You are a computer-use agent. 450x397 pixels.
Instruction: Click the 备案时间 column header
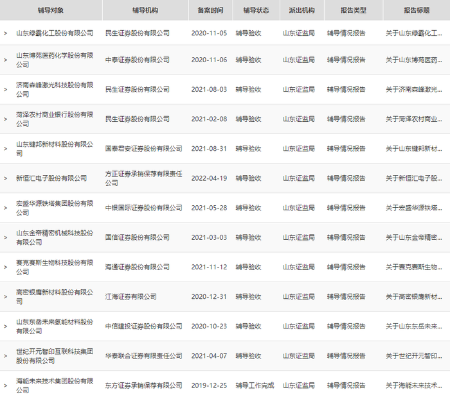click(x=210, y=10)
